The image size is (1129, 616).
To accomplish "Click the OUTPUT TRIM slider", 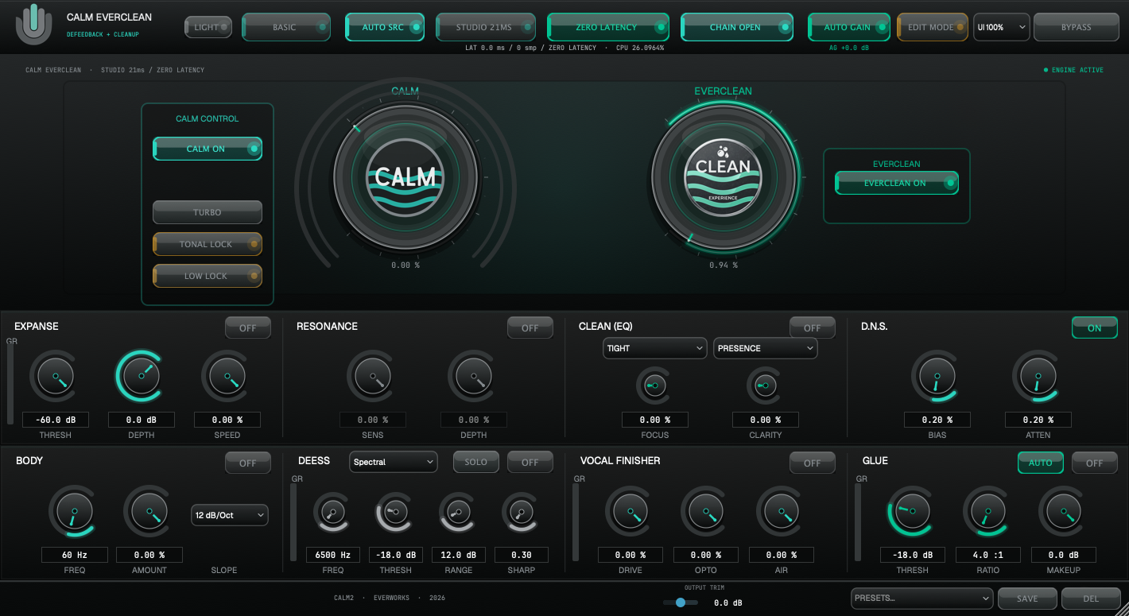I will coord(681,602).
